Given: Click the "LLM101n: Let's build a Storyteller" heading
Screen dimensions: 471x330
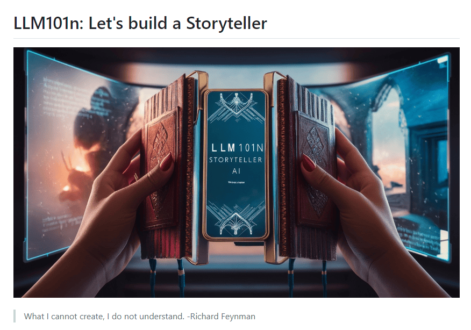Looking at the screenshot, I should click(x=140, y=24).
